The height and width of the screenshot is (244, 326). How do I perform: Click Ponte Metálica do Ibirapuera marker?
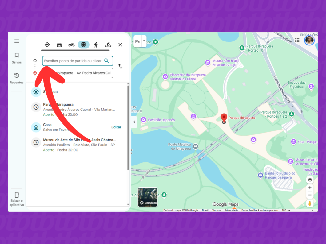click(x=195, y=146)
